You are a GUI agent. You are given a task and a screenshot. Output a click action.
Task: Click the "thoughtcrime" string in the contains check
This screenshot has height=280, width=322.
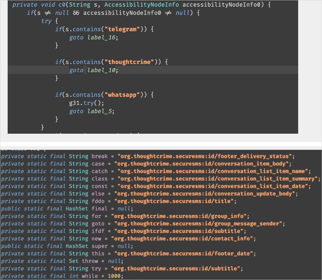point(129,62)
